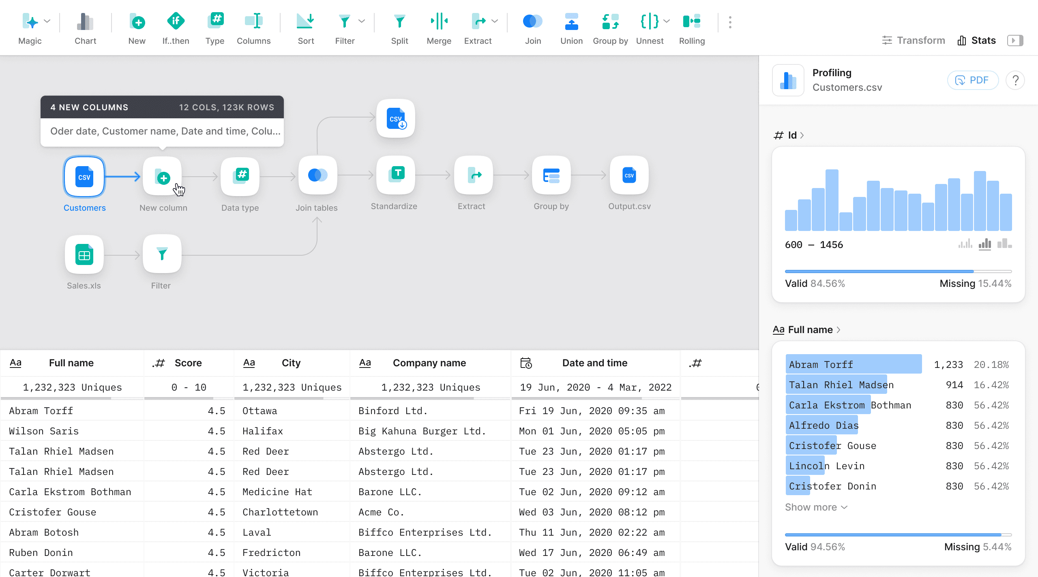This screenshot has width=1038, height=577.
Task: Open the Extract tool in the toolbar
Action: (478, 28)
